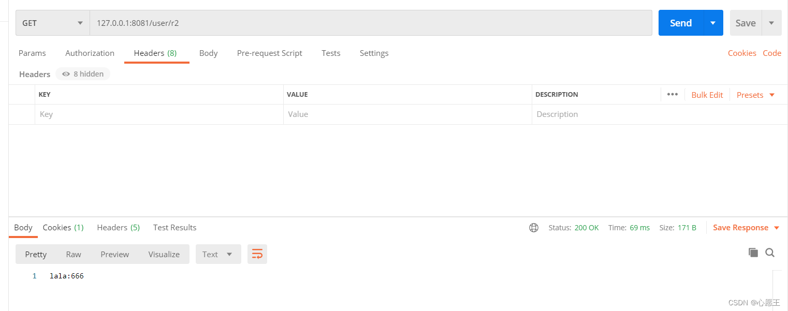Image resolution: width=788 pixels, height=311 pixels.
Task: Open the Tests tab
Action: pos(331,53)
